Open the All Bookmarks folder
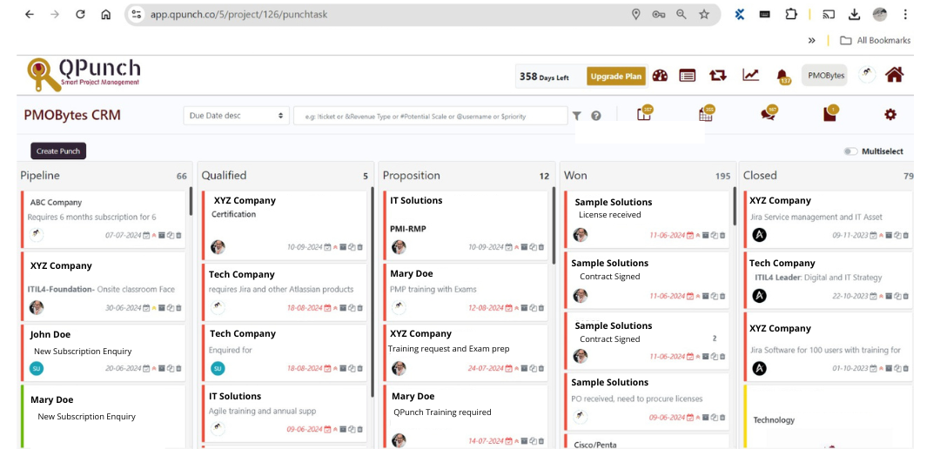 (876, 40)
